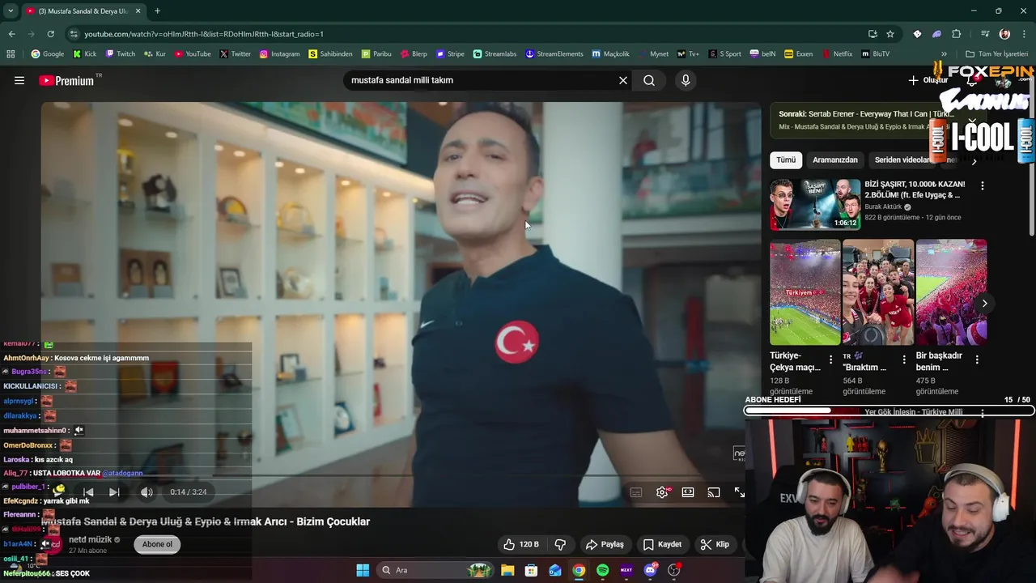Open the netd müzik channel name
The image size is (1036, 583).
tap(90, 539)
